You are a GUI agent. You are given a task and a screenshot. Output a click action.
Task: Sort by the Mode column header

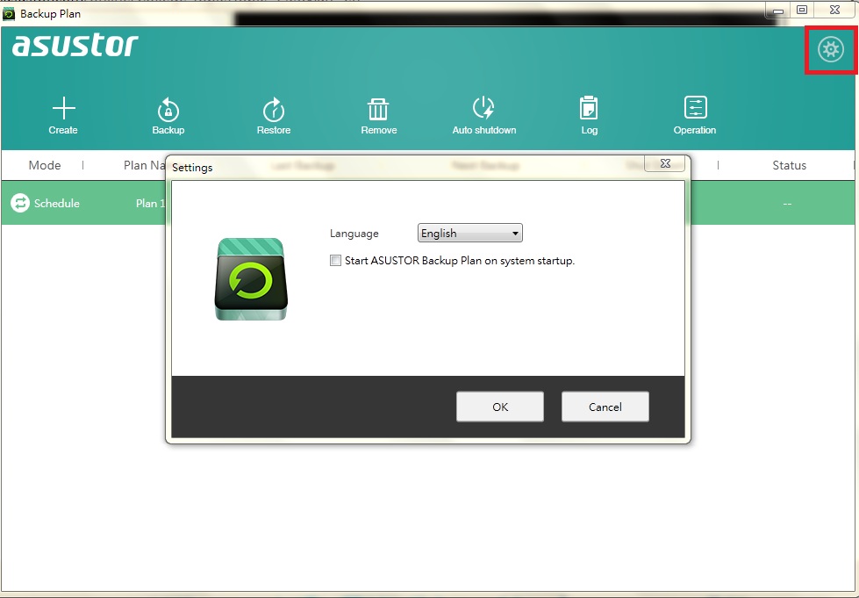pyautogui.click(x=45, y=165)
